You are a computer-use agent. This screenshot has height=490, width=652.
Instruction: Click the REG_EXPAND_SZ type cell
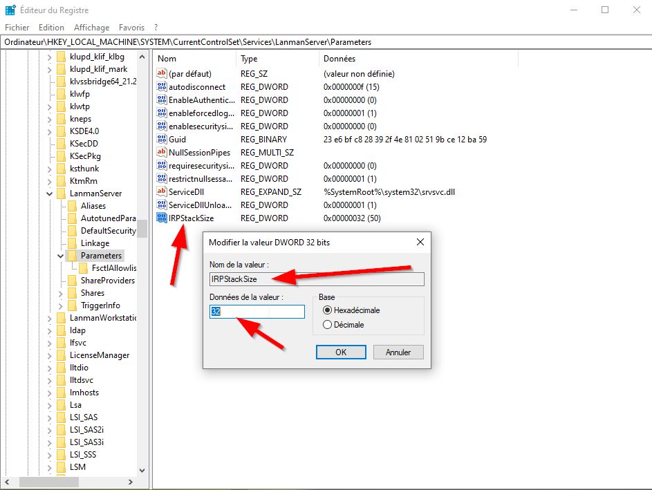pyautogui.click(x=271, y=192)
